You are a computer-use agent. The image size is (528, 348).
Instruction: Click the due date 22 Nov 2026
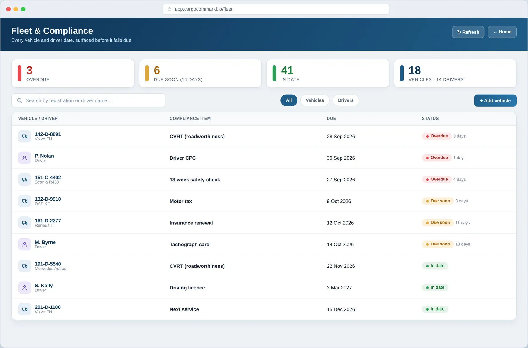coord(341,266)
